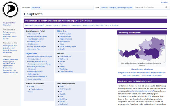
Task: Open the Piratenkodex link
Action: [x=33, y=44]
